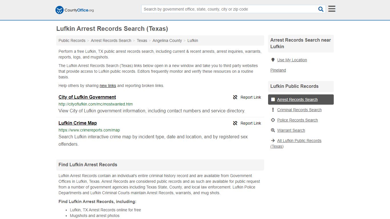Select Arrest Records Search sidebar item
This screenshot has width=390, height=219.
pyautogui.click(x=301, y=100)
